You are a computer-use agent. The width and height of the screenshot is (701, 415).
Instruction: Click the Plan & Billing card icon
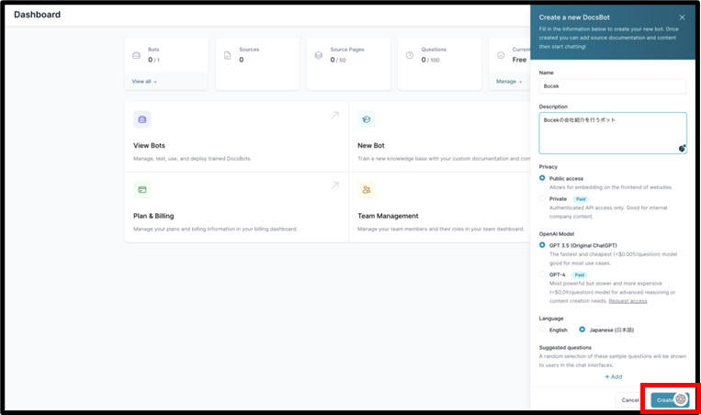pyautogui.click(x=142, y=189)
